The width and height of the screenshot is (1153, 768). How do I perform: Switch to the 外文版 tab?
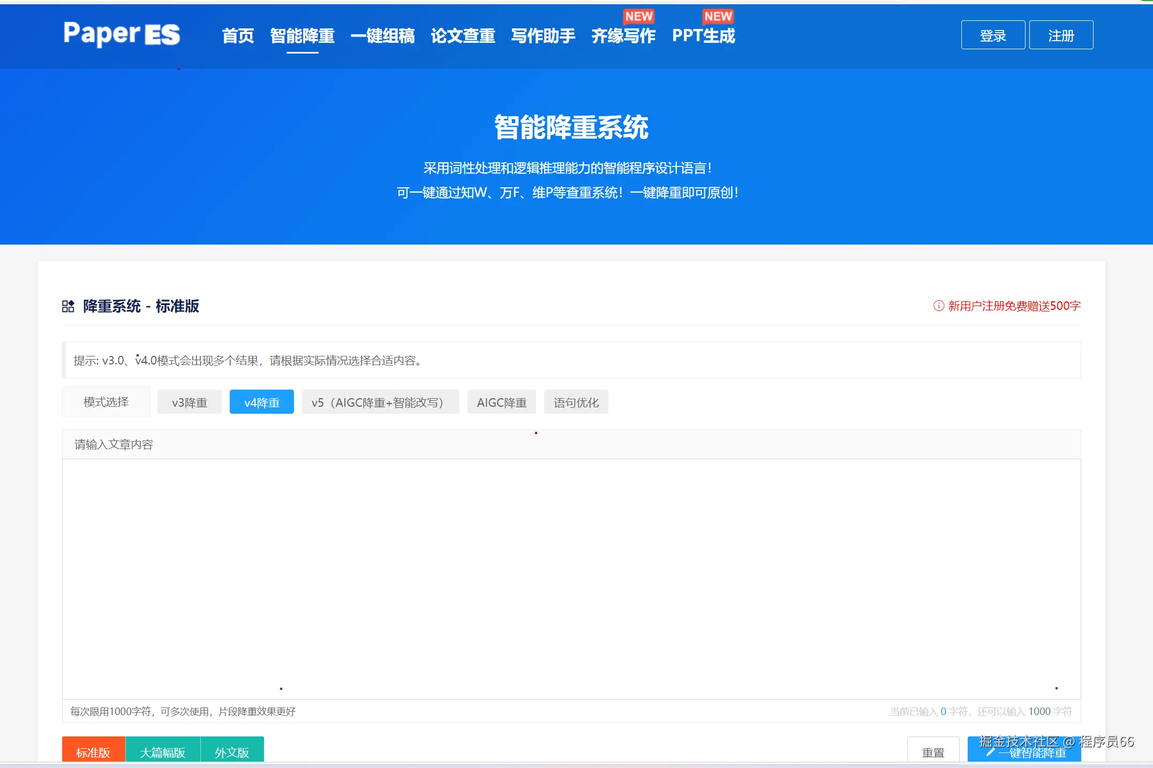pos(232,751)
